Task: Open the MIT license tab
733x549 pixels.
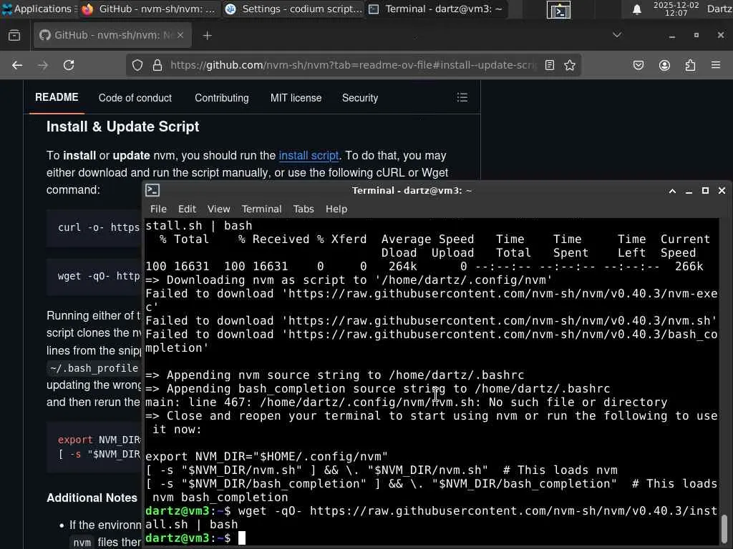Action: pyautogui.click(x=296, y=98)
